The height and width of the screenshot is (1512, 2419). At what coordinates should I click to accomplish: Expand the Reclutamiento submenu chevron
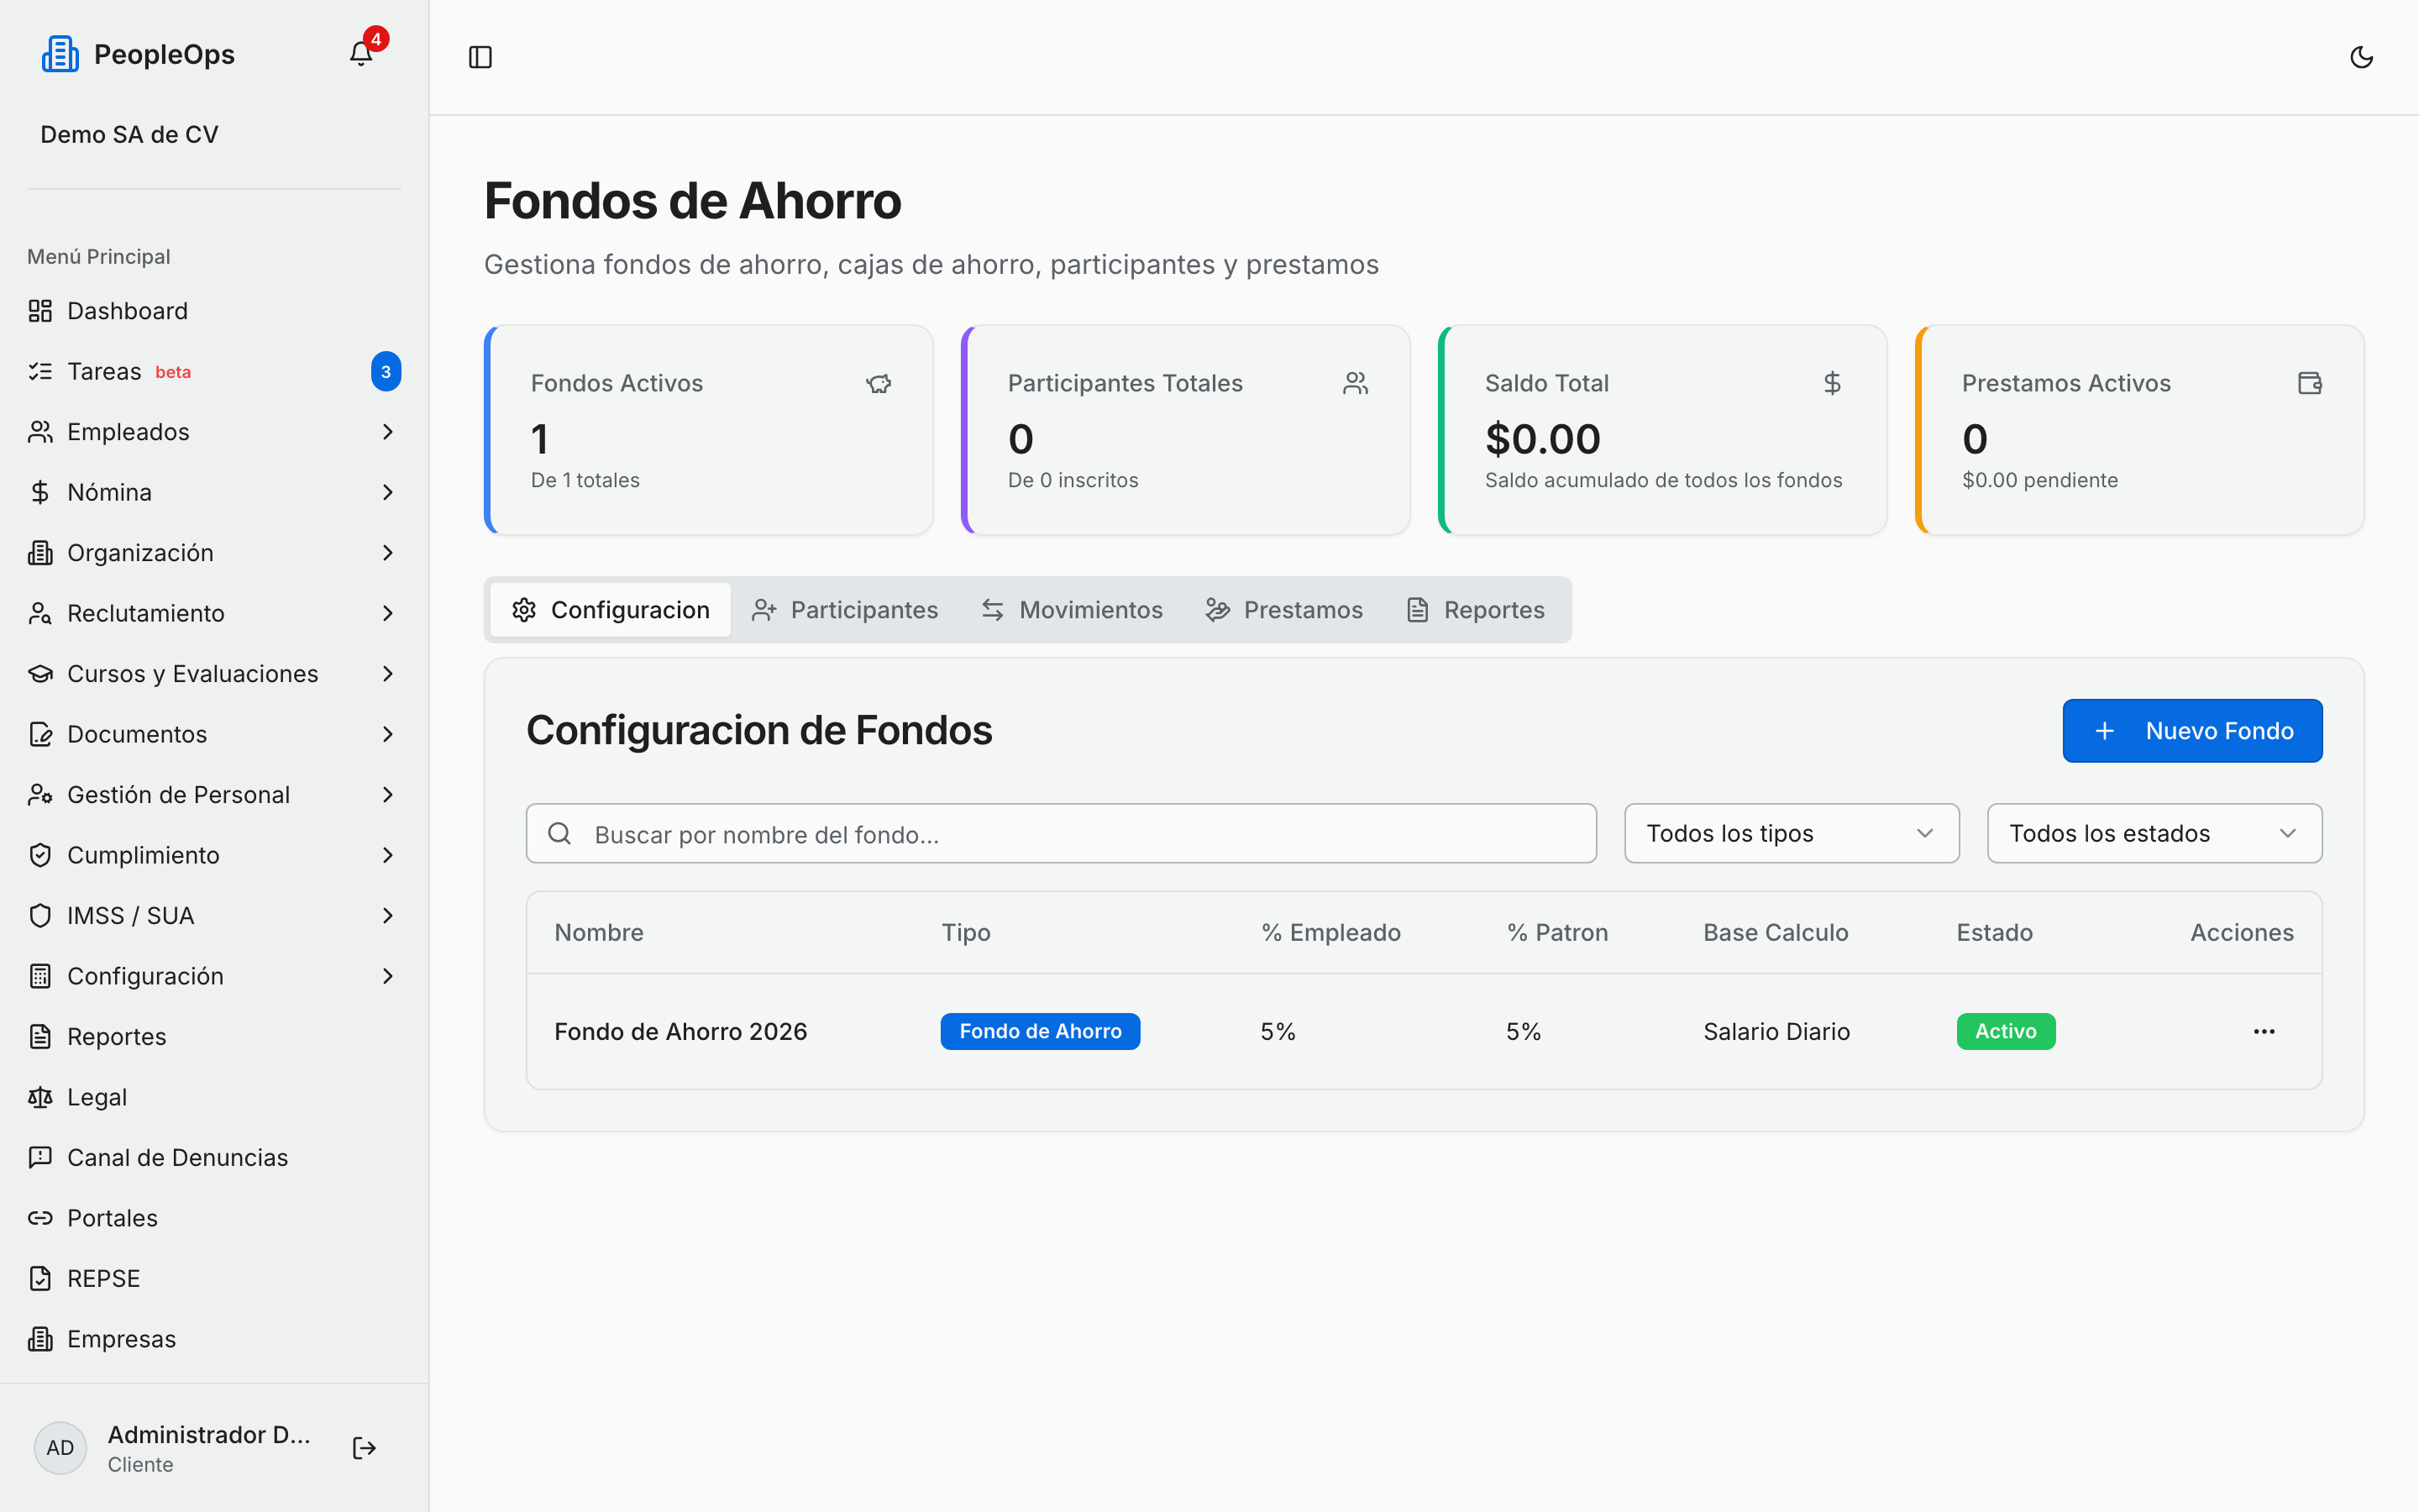[x=388, y=613]
